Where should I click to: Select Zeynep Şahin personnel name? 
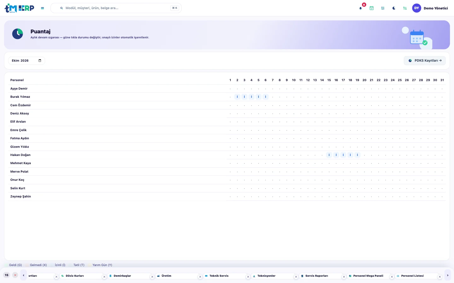(x=20, y=197)
